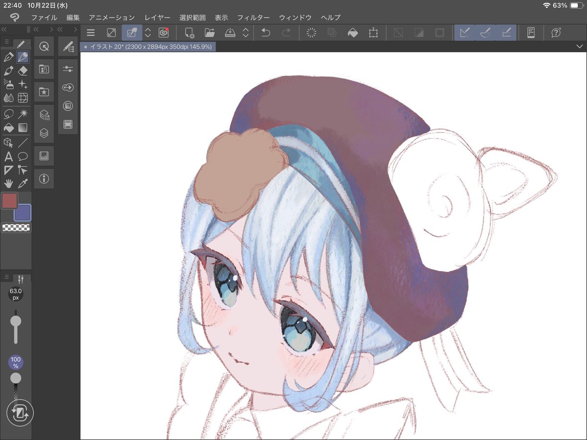This screenshot has width=587, height=440.
Task: Undo the last action
Action: pos(265,32)
